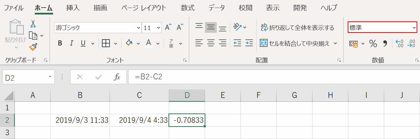Expand fill color dropdown arrow

138,43
